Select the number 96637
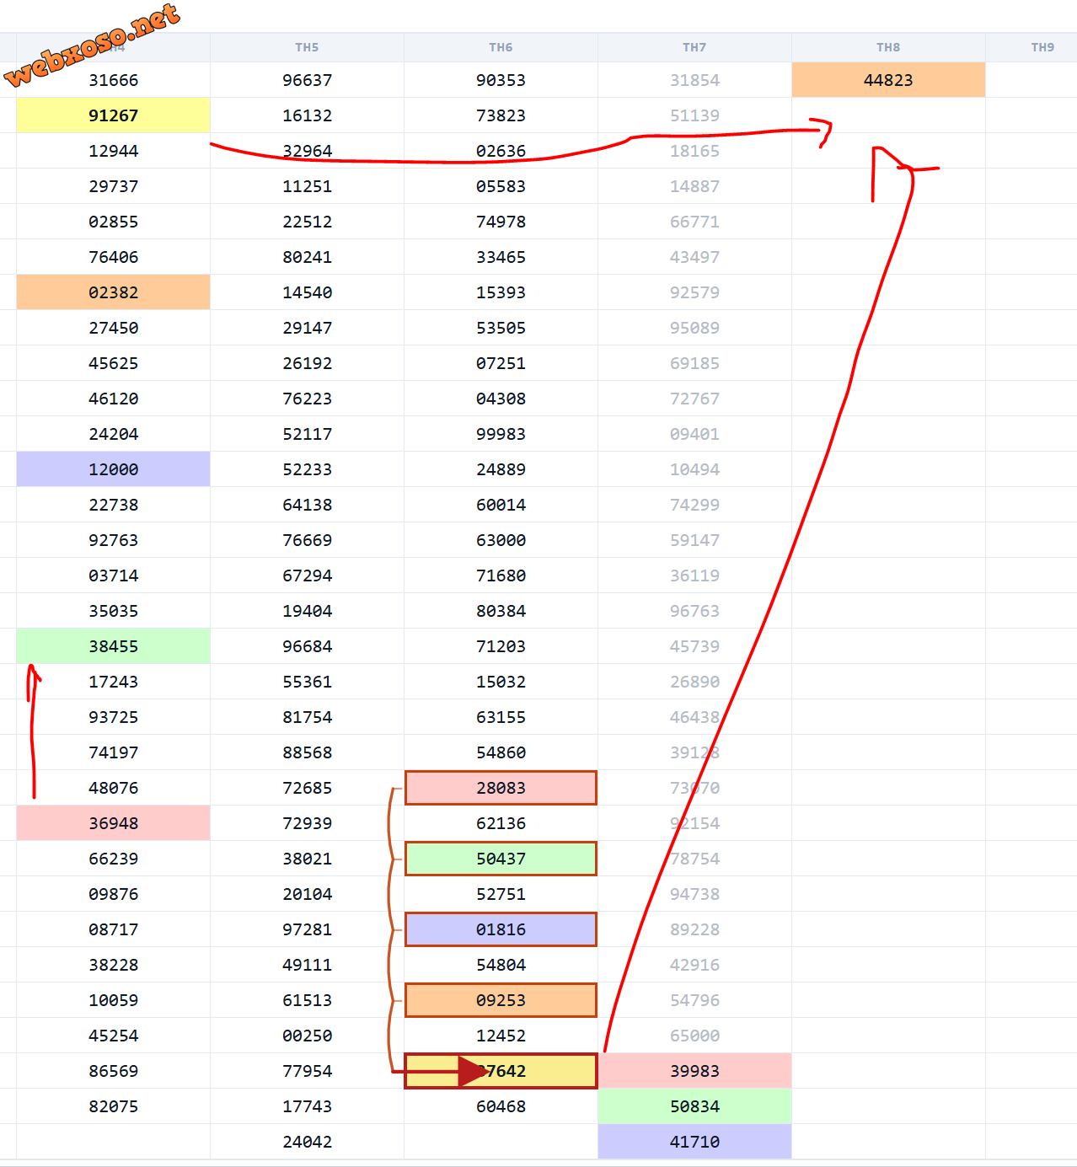 (308, 80)
